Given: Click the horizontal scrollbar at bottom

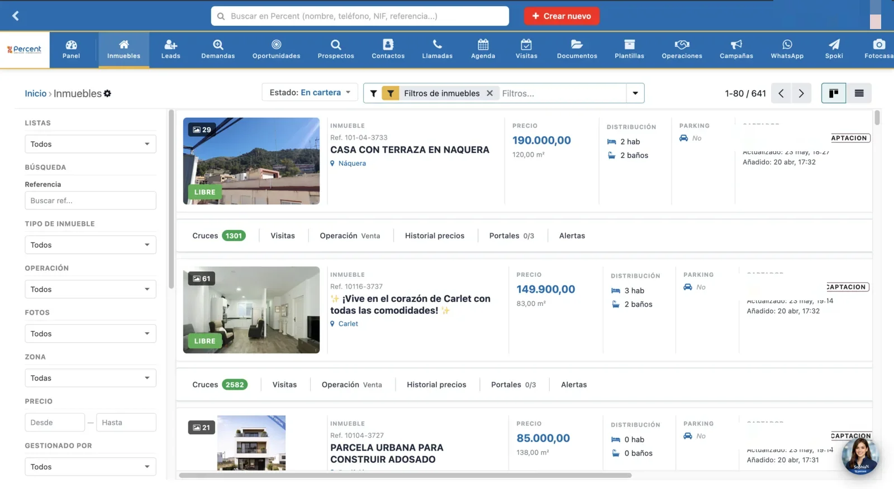Looking at the screenshot, I should (405, 476).
